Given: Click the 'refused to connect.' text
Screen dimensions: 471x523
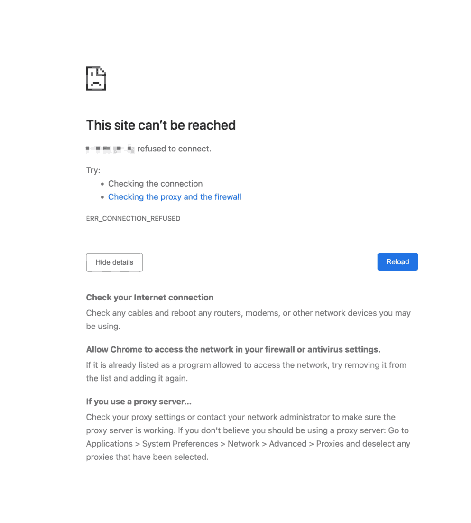Looking at the screenshot, I should point(175,149).
